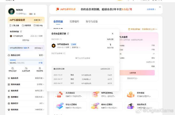Open 查看详情 in 1654天 banner

point(38,48)
